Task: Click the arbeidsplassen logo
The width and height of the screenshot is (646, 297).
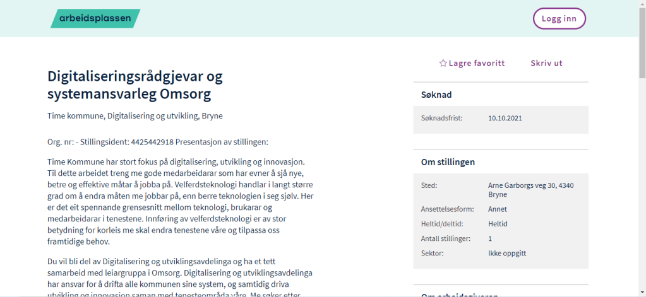Action: pyautogui.click(x=95, y=18)
